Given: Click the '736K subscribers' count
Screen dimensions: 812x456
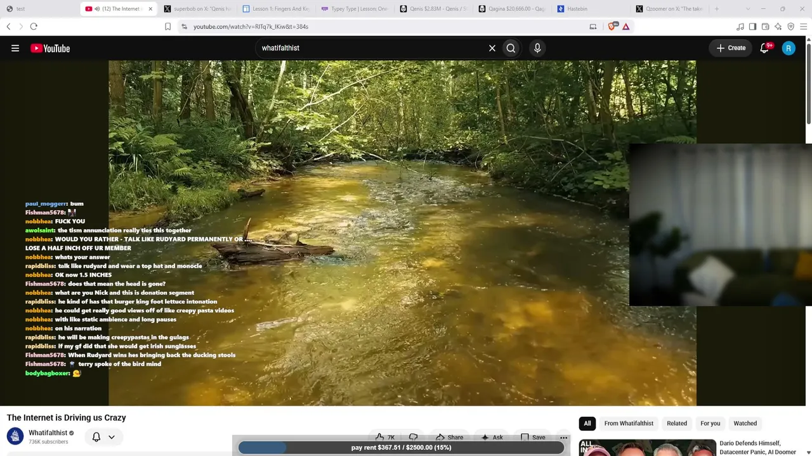Looking at the screenshot, I should [48, 442].
